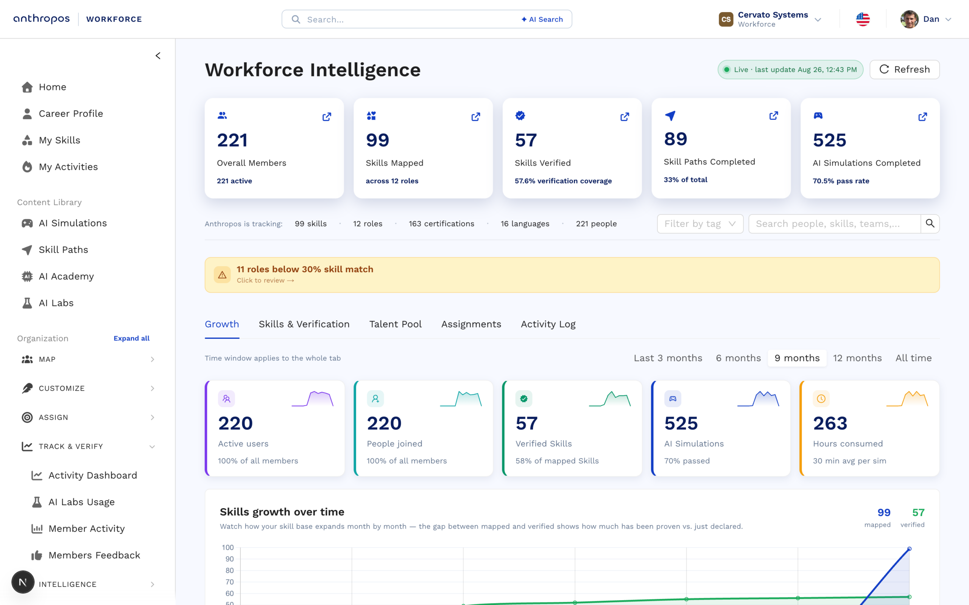Open the N assistant bubble icon
The width and height of the screenshot is (969, 605).
coord(23,582)
